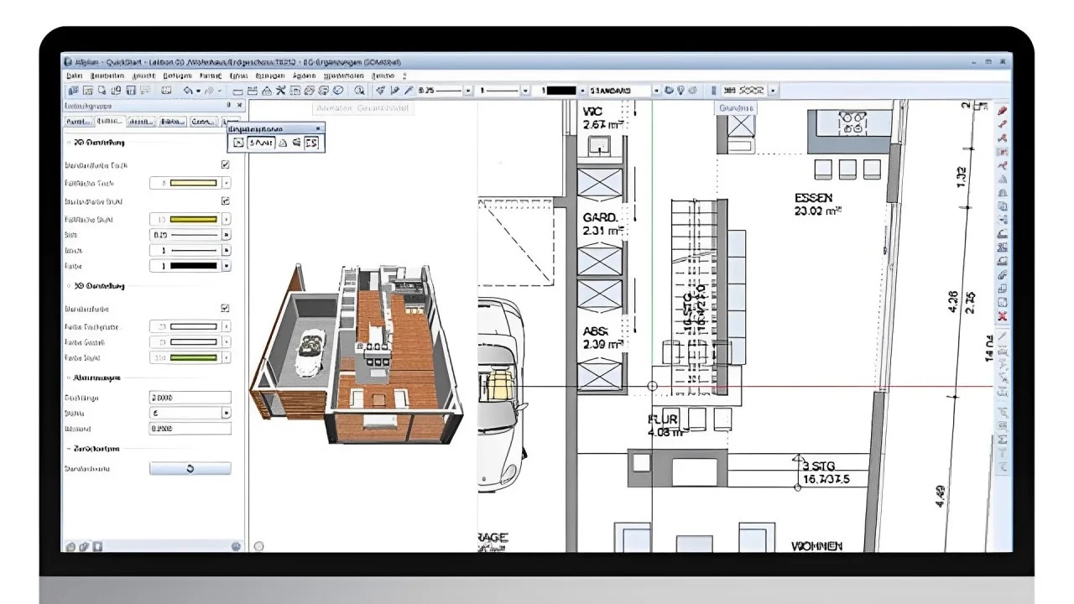Click the WOHNEN room label in floor plan
Viewport: 1074px width, 604px height.
pyautogui.click(x=816, y=546)
